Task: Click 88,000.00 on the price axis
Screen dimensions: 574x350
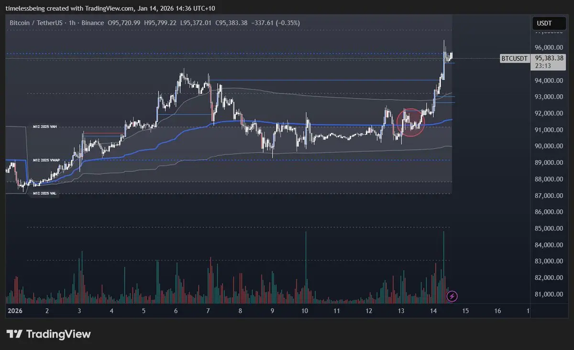Action: [549, 180]
